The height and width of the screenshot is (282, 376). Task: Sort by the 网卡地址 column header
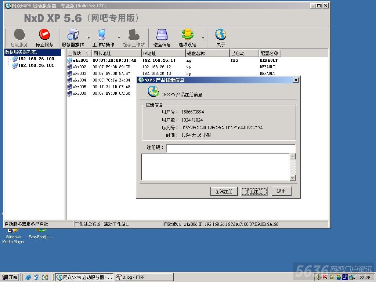coord(116,53)
